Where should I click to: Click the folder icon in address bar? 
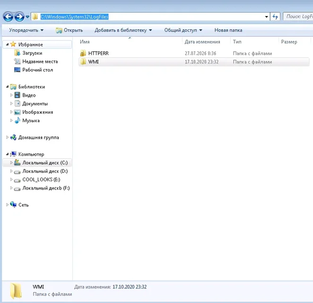pyautogui.click(x=35, y=17)
